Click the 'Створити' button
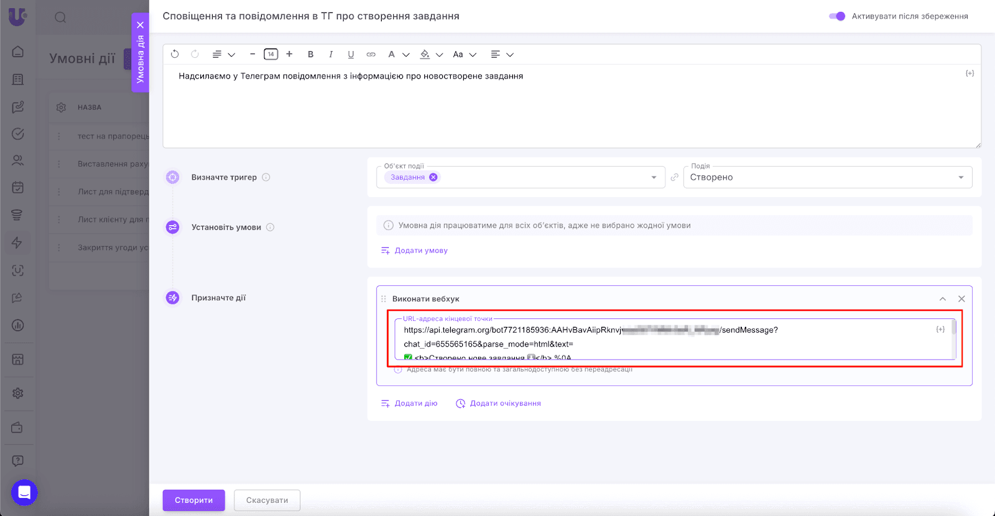This screenshot has width=995, height=516. 193,500
